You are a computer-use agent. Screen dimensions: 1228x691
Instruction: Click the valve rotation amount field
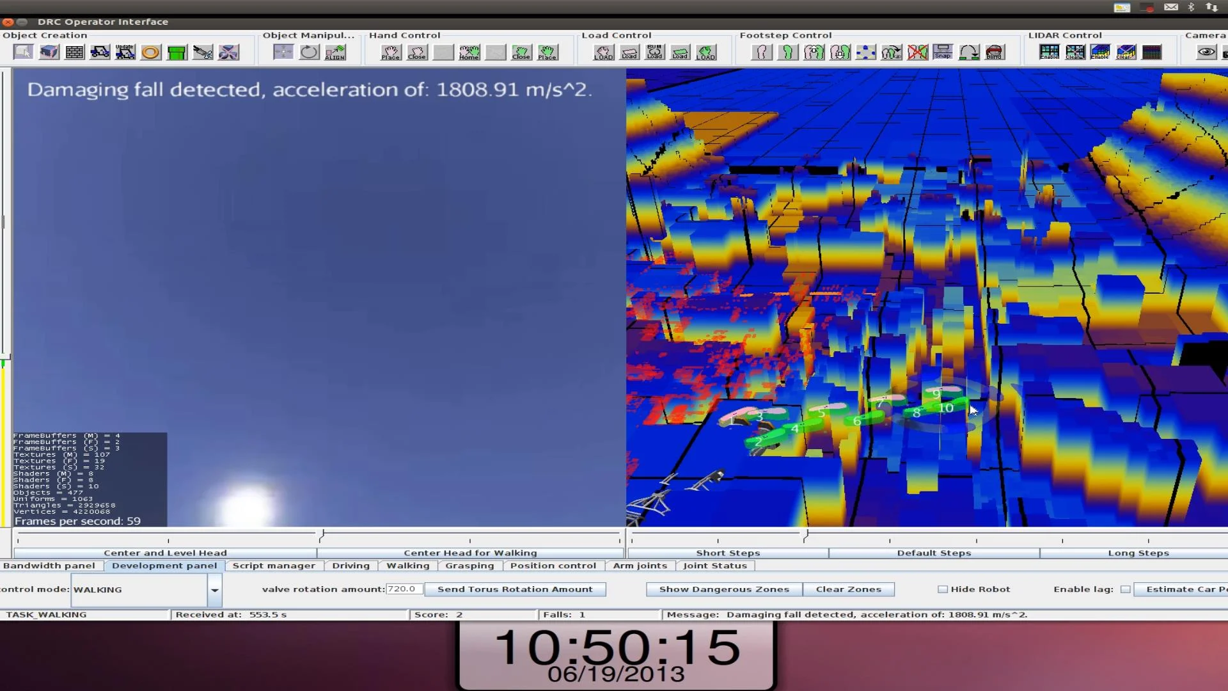click(x=404, y=589)
